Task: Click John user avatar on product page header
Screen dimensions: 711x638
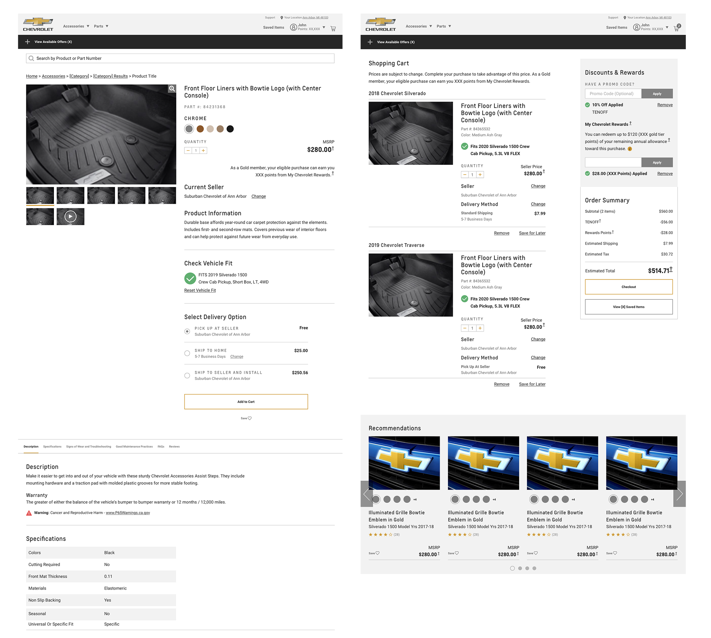Action: (293, 27)
